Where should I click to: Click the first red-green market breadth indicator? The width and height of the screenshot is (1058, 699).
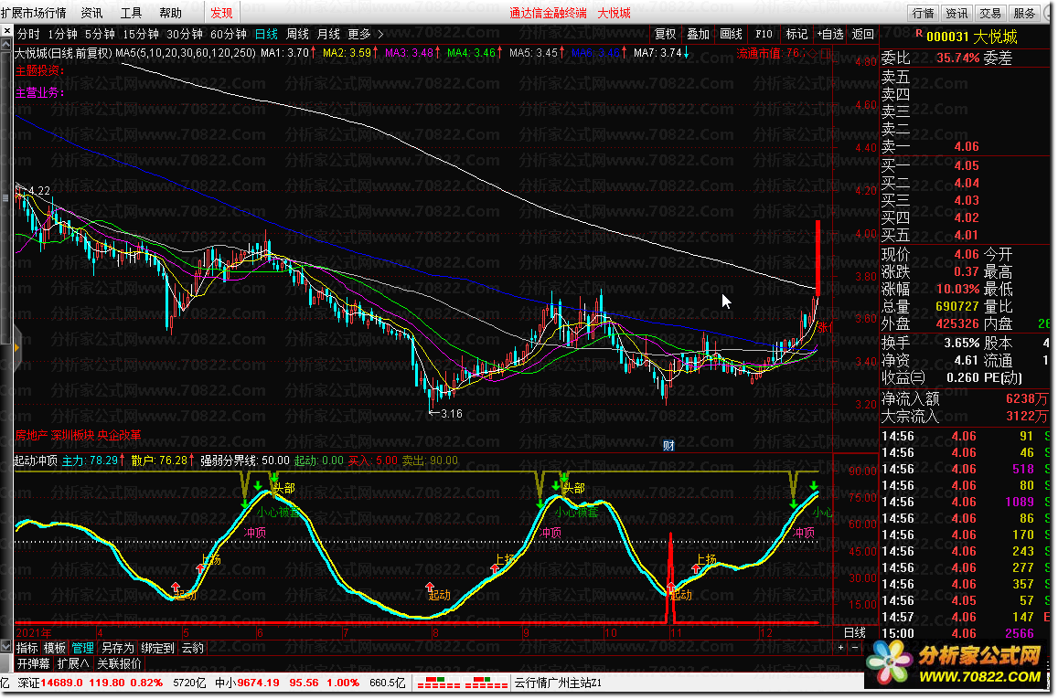tap(439, 683)
